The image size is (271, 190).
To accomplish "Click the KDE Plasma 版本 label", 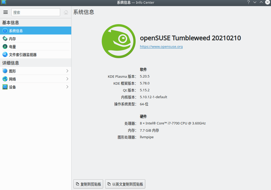I will click(122, 76).
